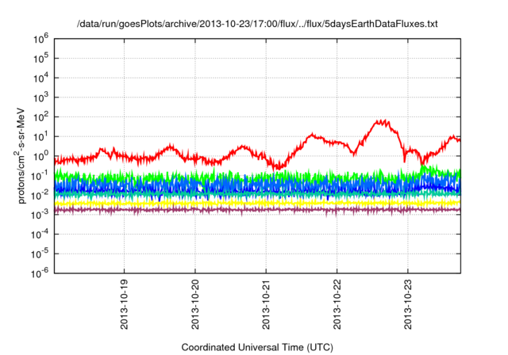
Task: Click the 10^3 y-axis tick label
Action: [x=40, y=97]
